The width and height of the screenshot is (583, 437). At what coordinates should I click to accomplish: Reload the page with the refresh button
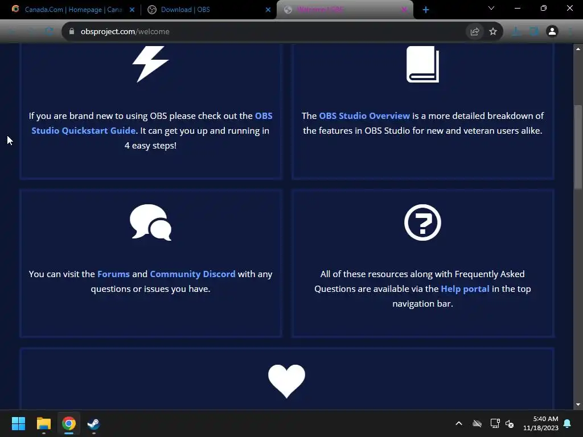[x=49, y=32]
